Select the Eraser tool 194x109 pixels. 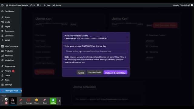click(x=45, y=101)
